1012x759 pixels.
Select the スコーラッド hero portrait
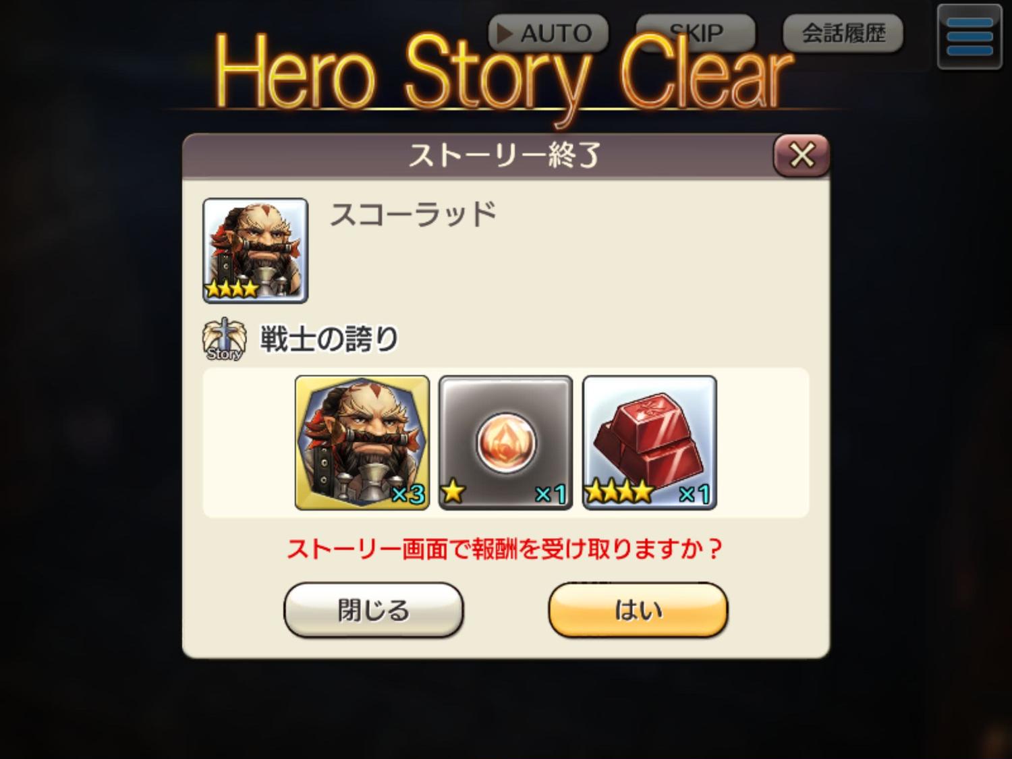[x=255, y=250]
